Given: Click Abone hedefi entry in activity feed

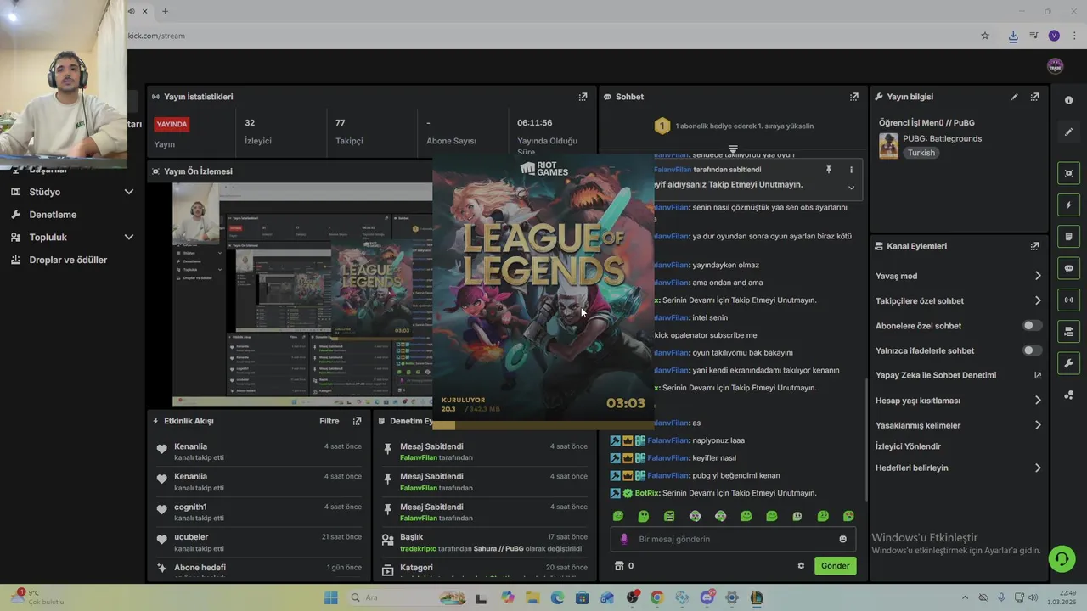Looking at the screenshot, I should coord(259,570).
